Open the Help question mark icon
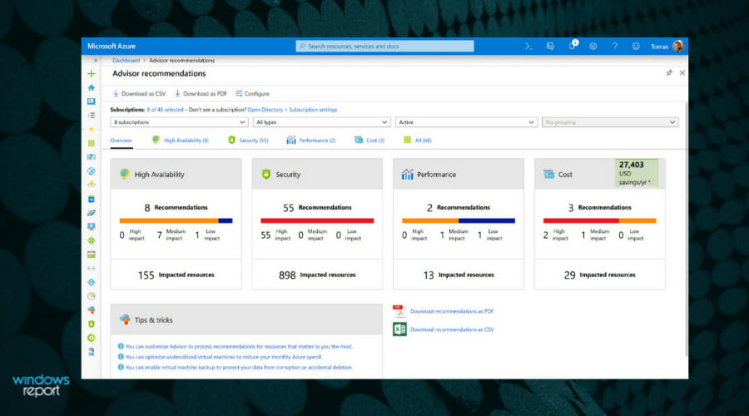Screen dimensions: 749x416 click(x=614, y=47)
